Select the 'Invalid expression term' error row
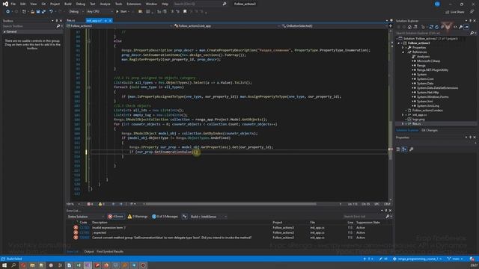This screenshot has height=269, width=479. coord(229,227)
